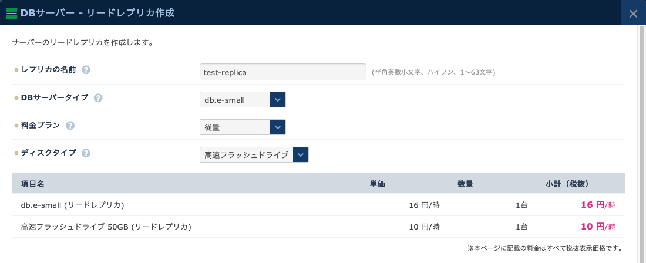Click the 小計（税抜） column header

click(x=567, y=184)
